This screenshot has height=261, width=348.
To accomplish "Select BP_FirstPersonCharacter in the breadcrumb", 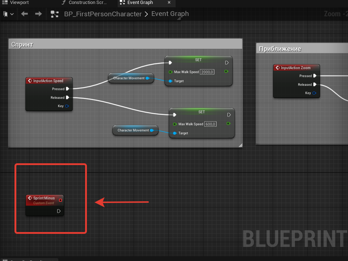I will click(103, 14).
